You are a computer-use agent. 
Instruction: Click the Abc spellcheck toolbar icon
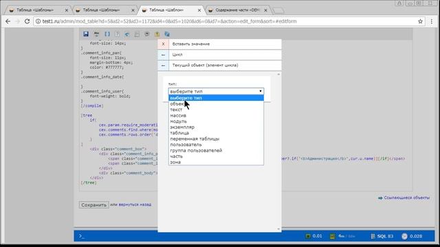tap(96, 34)
